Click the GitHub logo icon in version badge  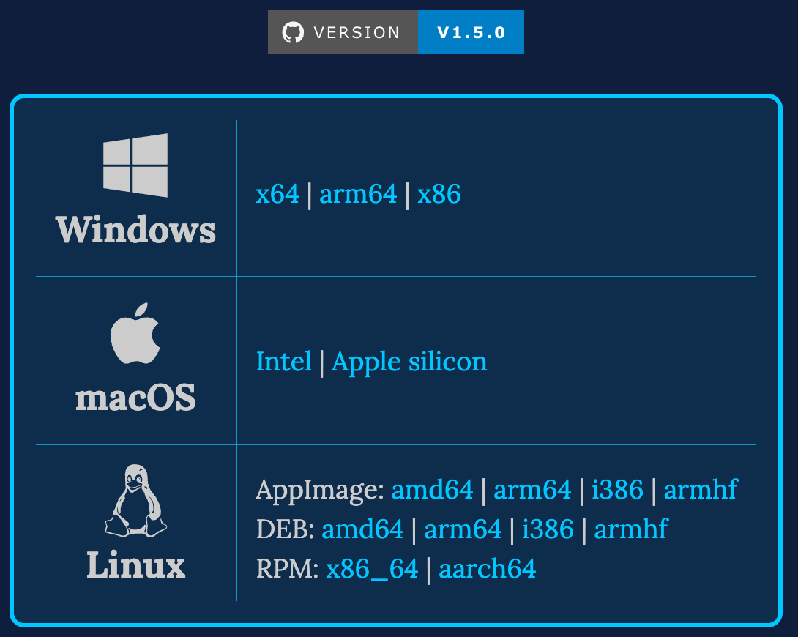pyautogui.click(x=293, y=32)
